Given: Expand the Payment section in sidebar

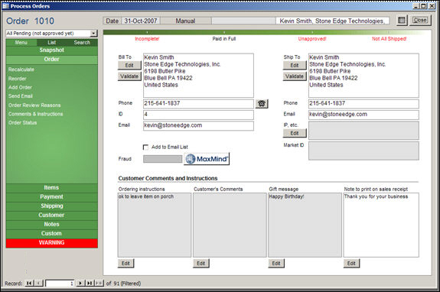Looking at the screenshot, I should (x=51, y=196).
